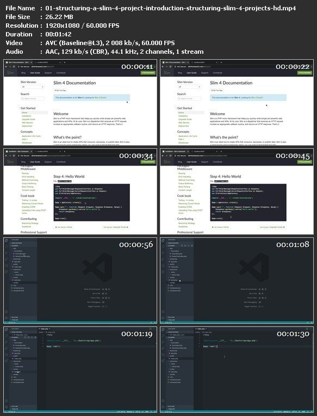Collapse public folder in 00:01:30 frame
This screenshot has height=416, width=317.
click(x=172, y=356)
